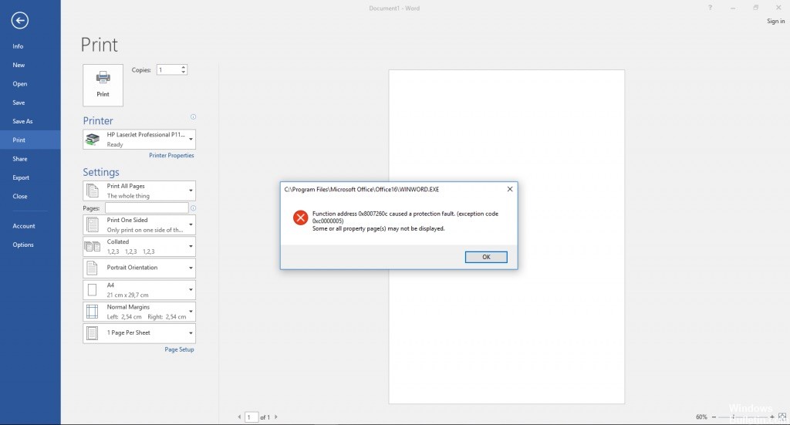Click Zoom to Page icon
Viewport: 790px width, 425px height.
(782, 417)
